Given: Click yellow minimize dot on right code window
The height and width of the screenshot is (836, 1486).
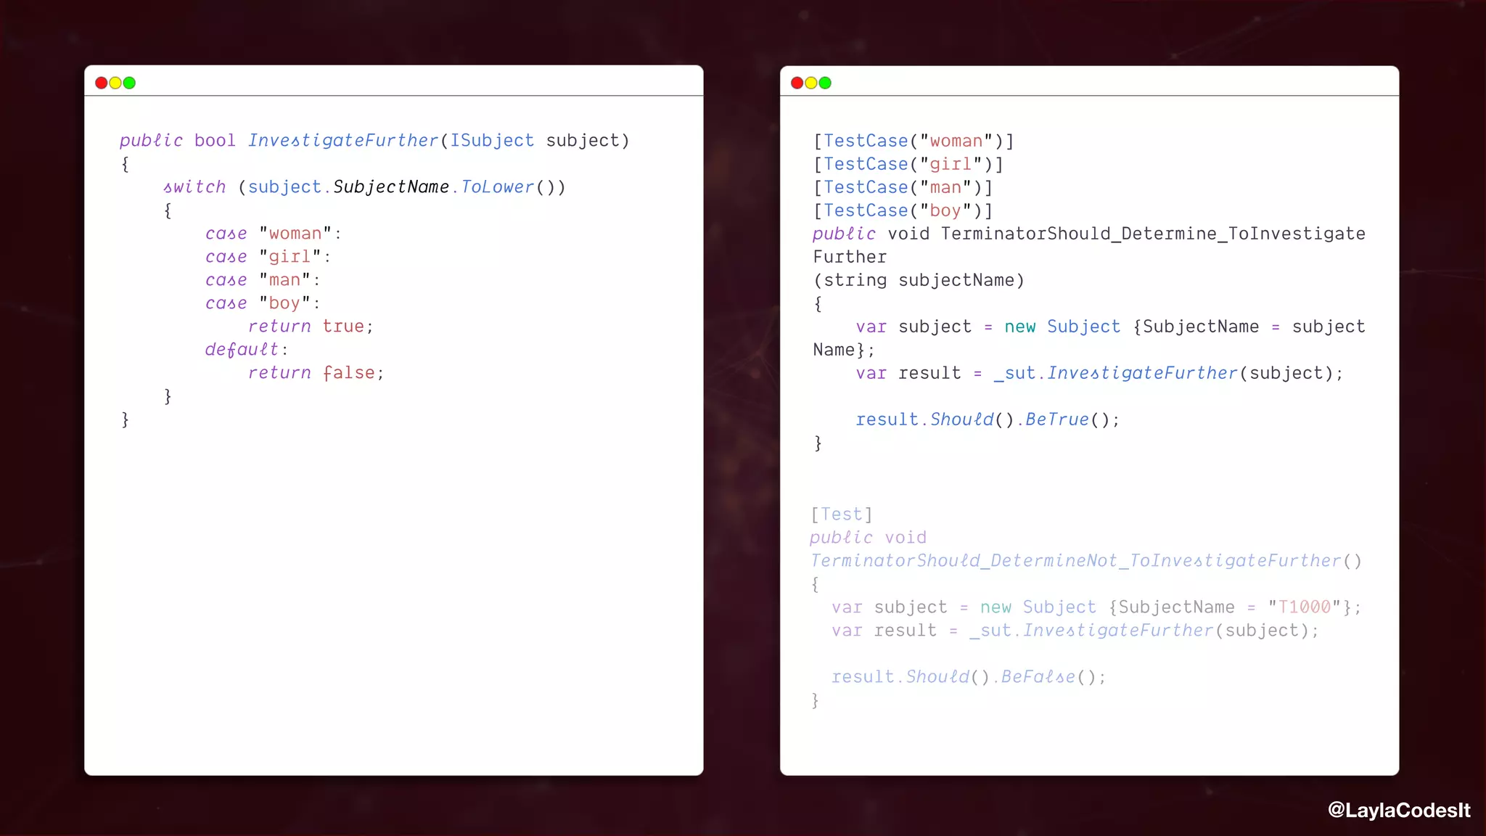Looking at the screenshot, I should [x=811, y=83].
